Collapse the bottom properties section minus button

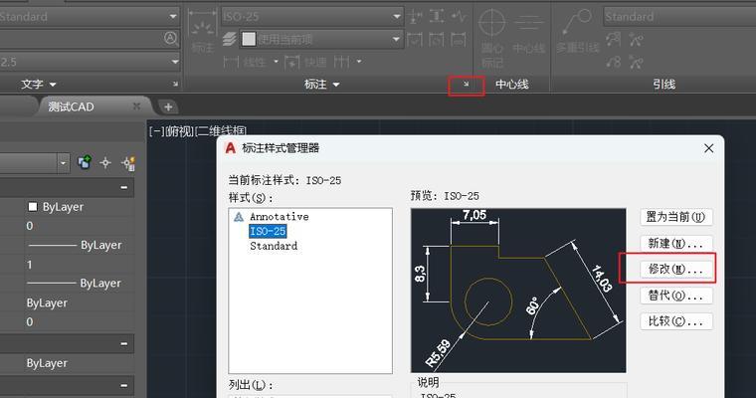coord(124,385)
